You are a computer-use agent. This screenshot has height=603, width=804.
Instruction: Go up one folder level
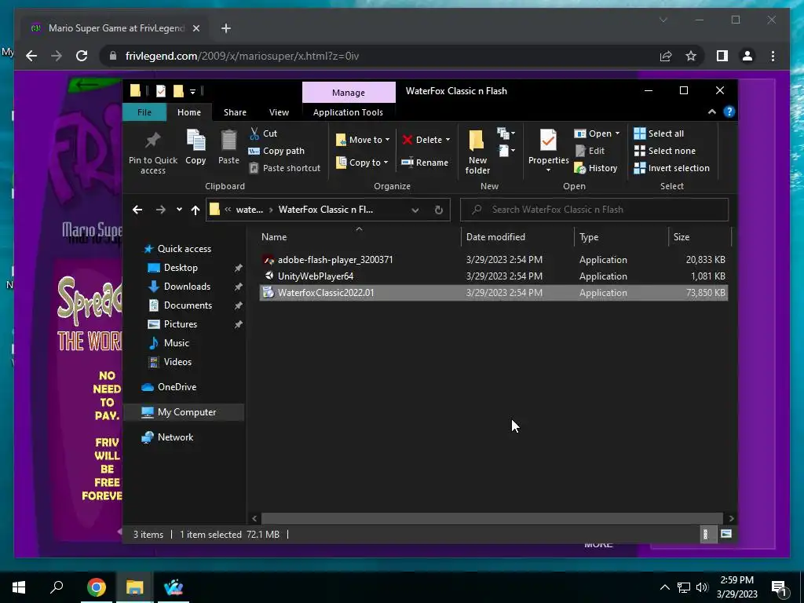click(196, 210)
